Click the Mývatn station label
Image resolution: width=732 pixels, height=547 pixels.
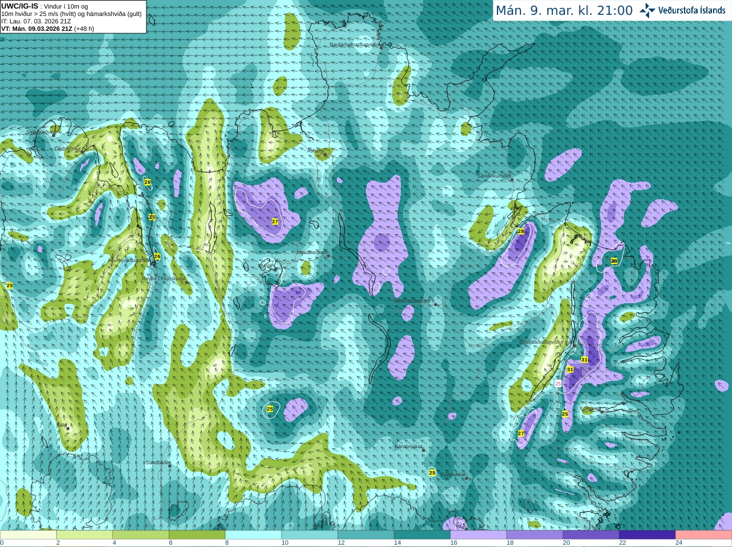pyautogui.click(x=266, y=266)
